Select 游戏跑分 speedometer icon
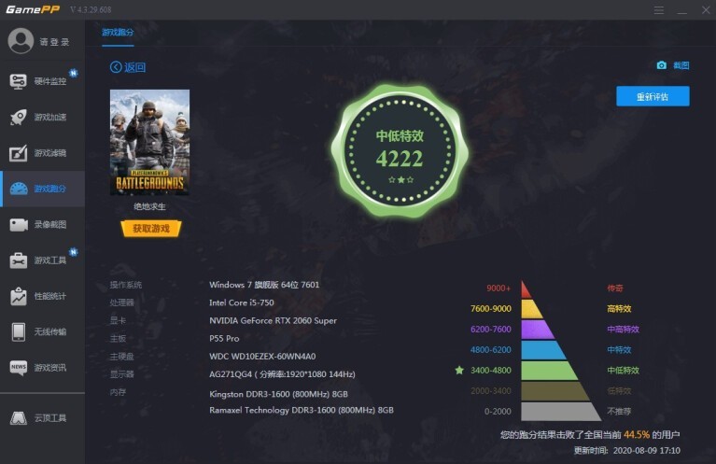This screenshot has height=464, width=716. [x=19, y=189]
